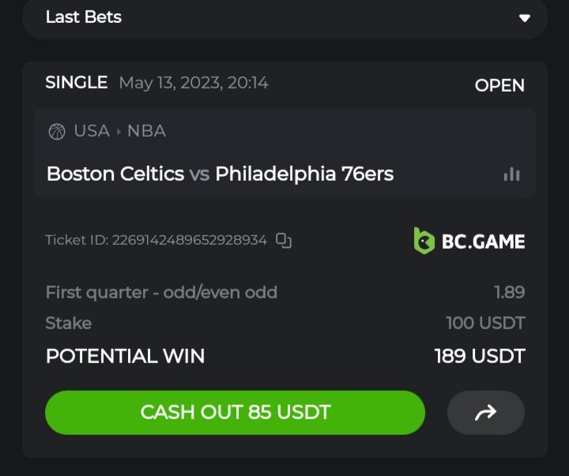Click the BC.GAME logo
This screenshot has height=476, width=569.
pos(469,241)
